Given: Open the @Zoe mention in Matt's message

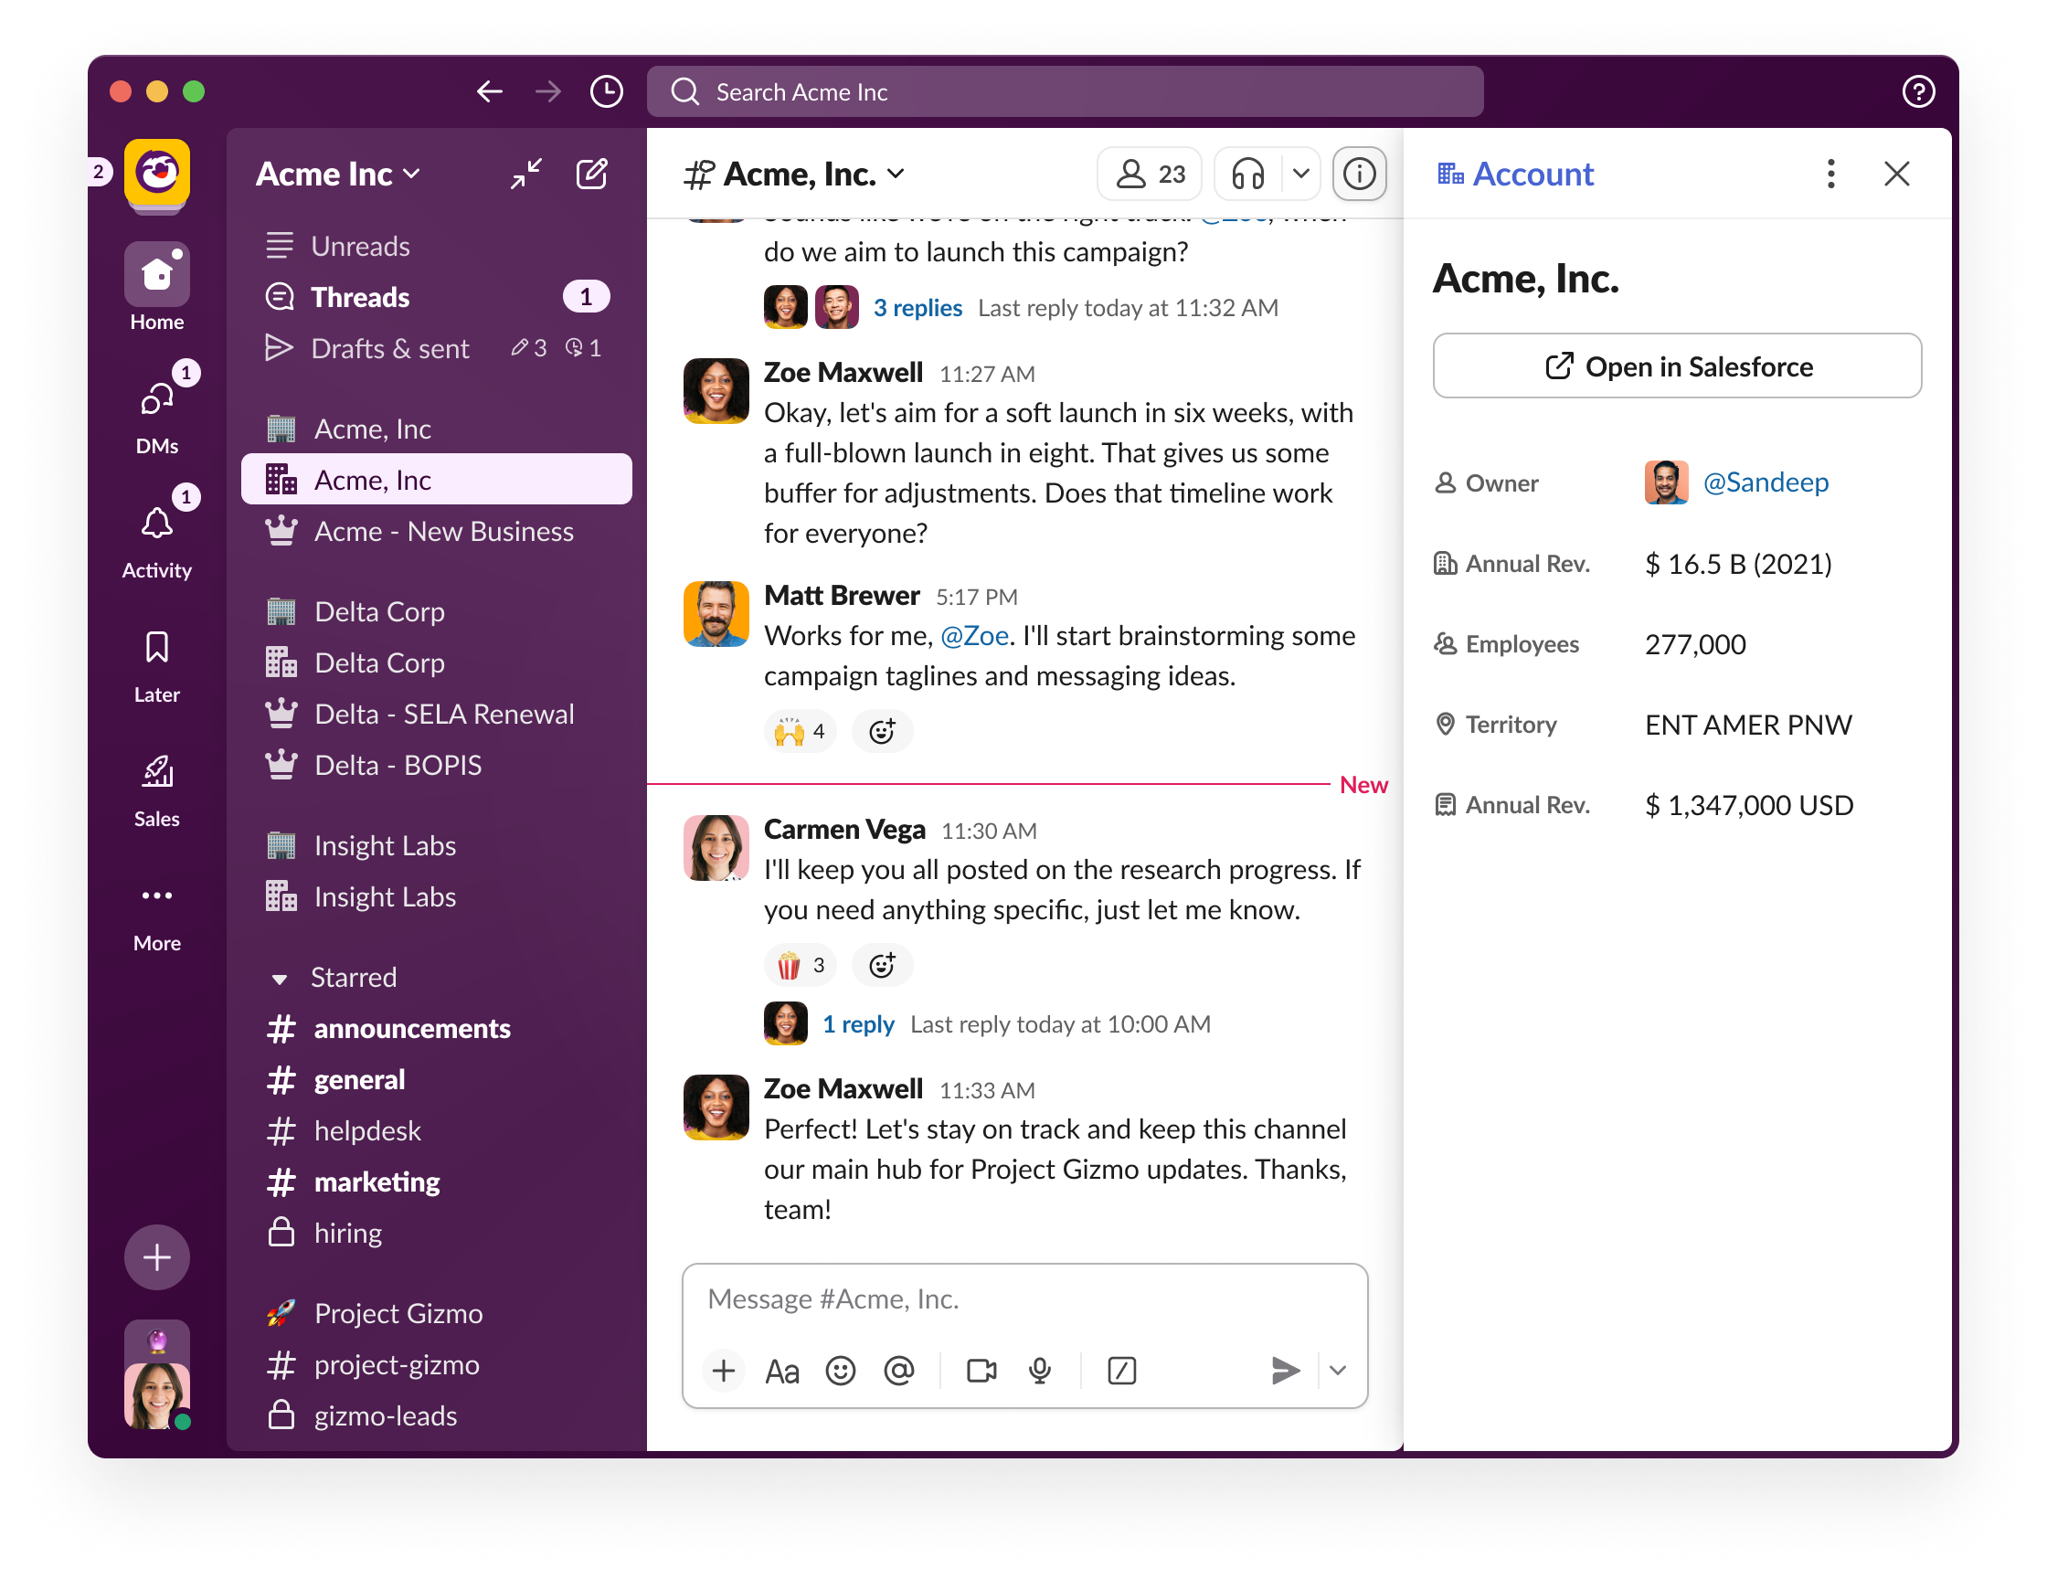Looking at the screenshot, I should pos(975,635).
